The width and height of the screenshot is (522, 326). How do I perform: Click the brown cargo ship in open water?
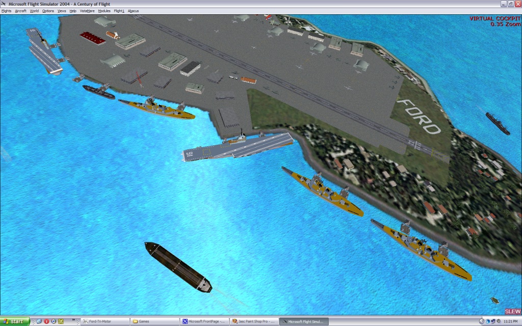tap(178, 267)
